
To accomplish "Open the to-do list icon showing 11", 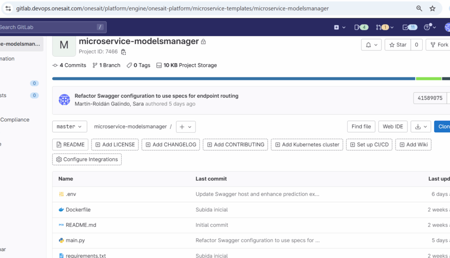I will pos(409,27).
